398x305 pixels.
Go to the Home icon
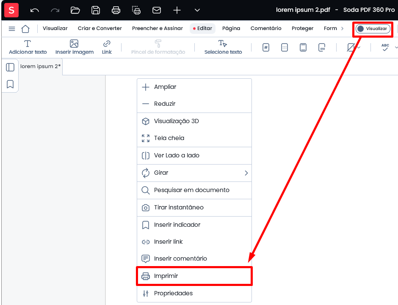click(25, 29)
